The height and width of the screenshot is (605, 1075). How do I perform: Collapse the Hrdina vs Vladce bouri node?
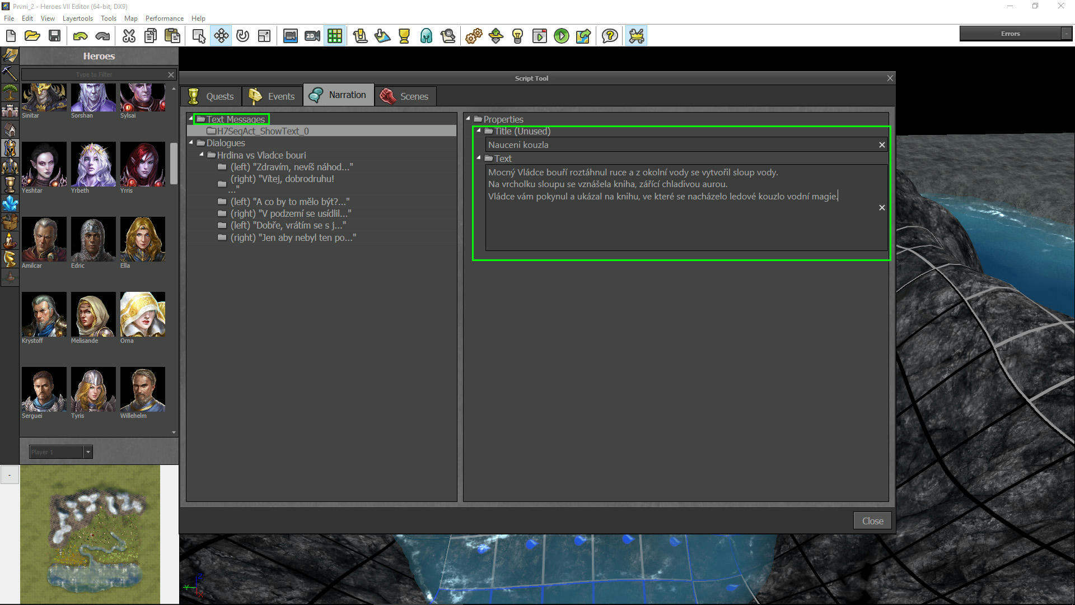tap(202, 155)
